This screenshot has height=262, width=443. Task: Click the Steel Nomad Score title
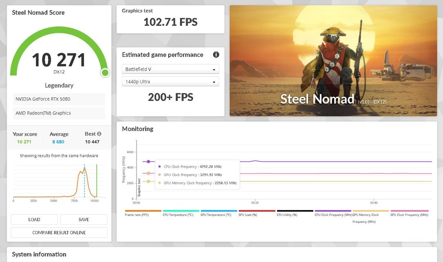click(38, 12)
